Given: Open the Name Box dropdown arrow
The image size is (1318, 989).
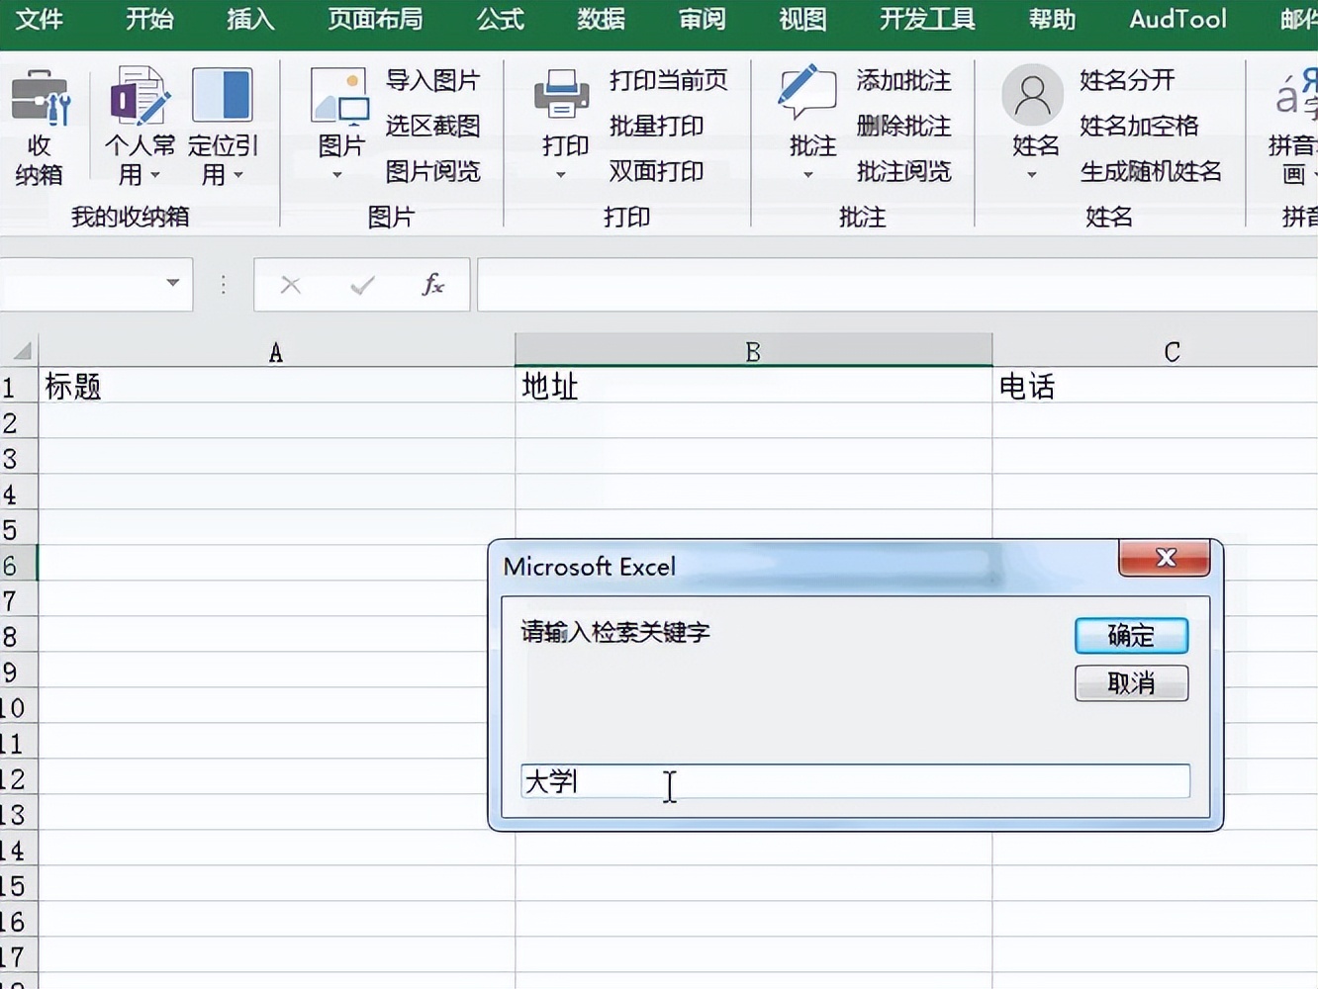Looking at the screenshot, I should coord(172,285).
